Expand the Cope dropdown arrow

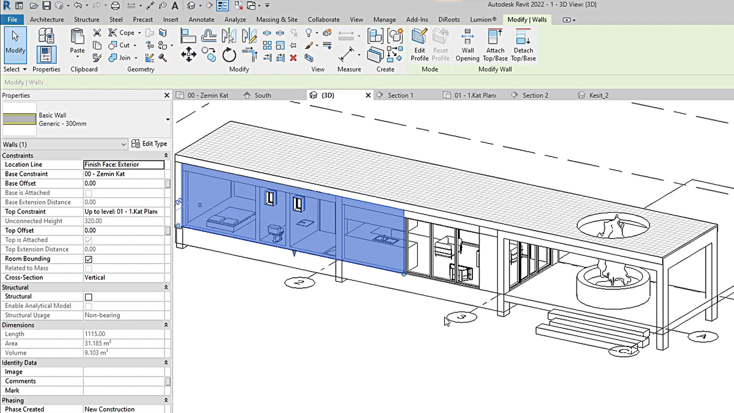coord(140,33)
